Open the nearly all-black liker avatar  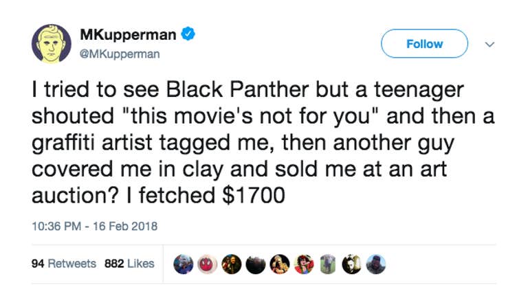[x=256, y=264]
